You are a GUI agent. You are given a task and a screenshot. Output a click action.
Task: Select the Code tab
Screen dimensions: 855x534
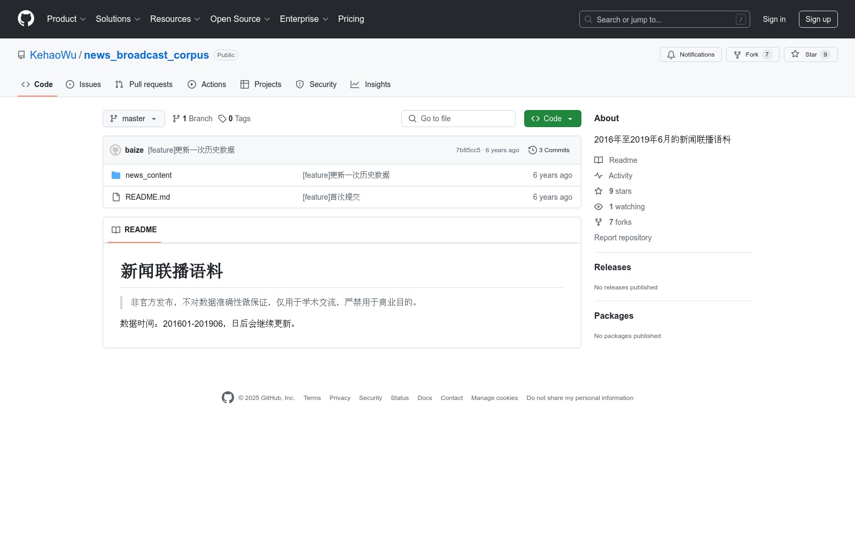pyautogui.click(x=37, y=84)
